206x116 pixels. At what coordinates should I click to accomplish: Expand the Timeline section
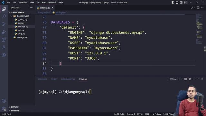(x=22, y=111)
